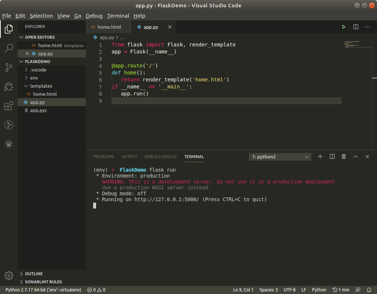Place cursor on empty line 9
This screenshot has width=377, height=294.
pyautogui.click(x=226, y=101)
